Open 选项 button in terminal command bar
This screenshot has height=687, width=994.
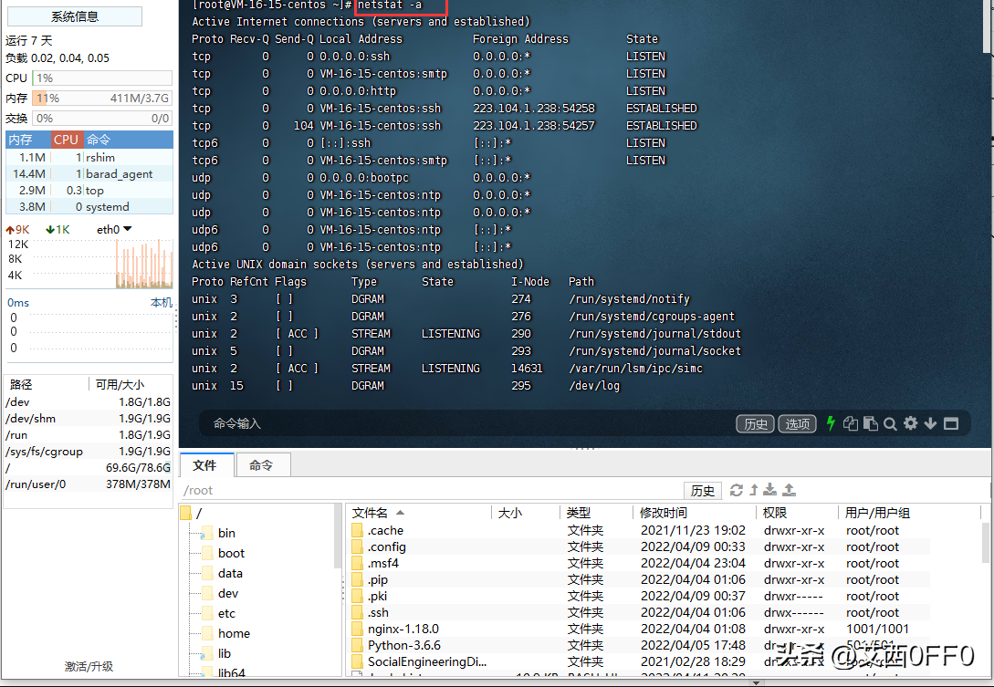coord(798,423)
